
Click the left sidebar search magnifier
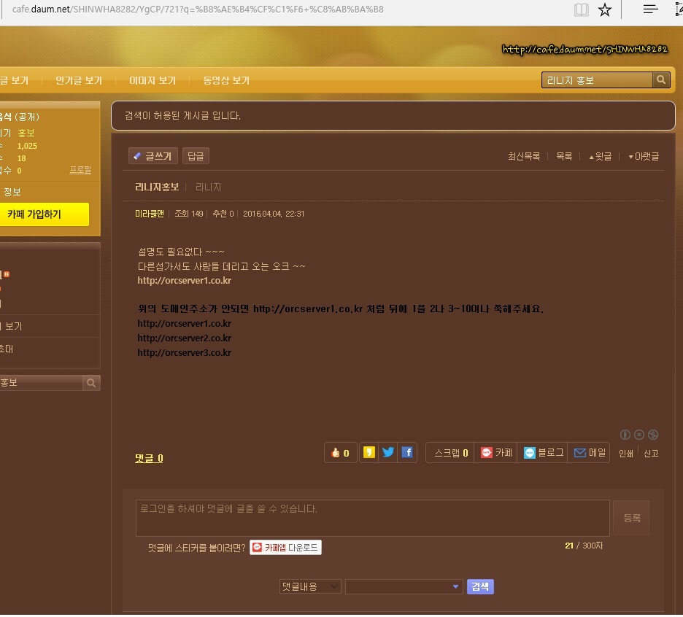91,383
